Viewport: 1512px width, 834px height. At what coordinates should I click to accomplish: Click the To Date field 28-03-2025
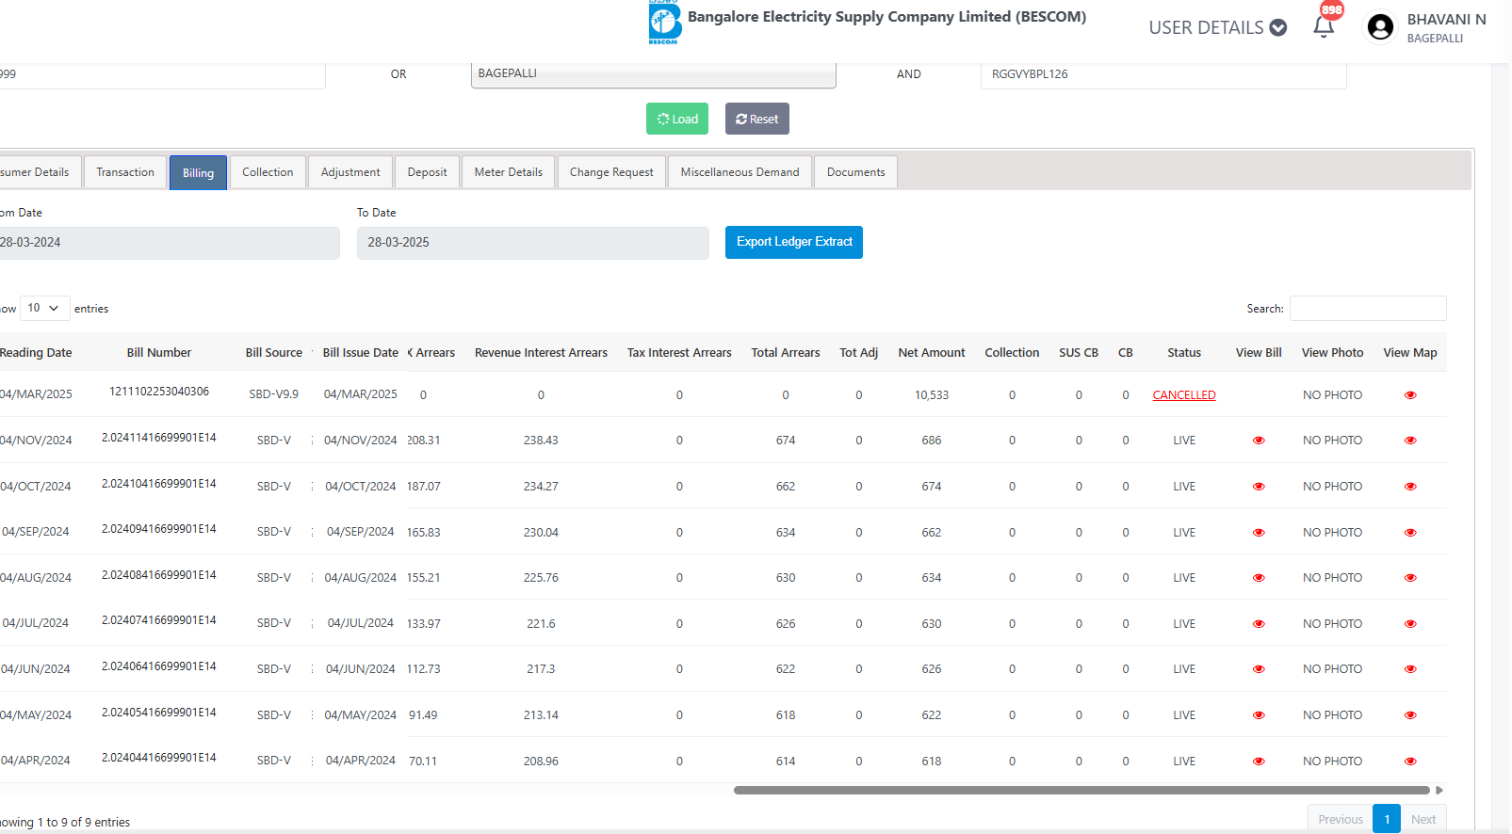[x=532, y=243]
